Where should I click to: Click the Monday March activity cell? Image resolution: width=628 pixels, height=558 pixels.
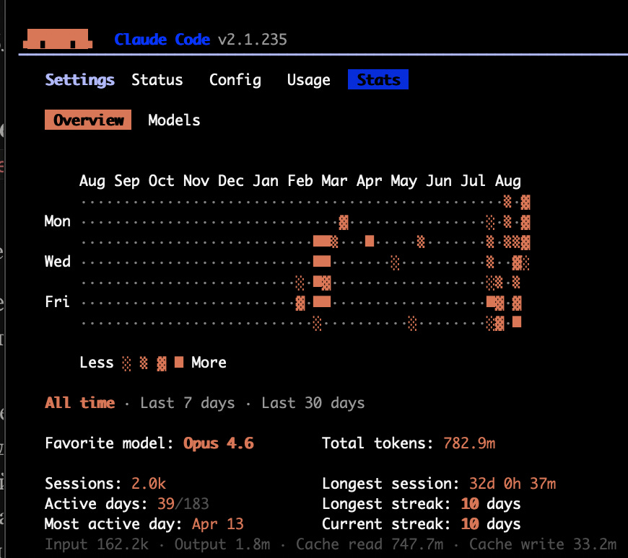344,222
